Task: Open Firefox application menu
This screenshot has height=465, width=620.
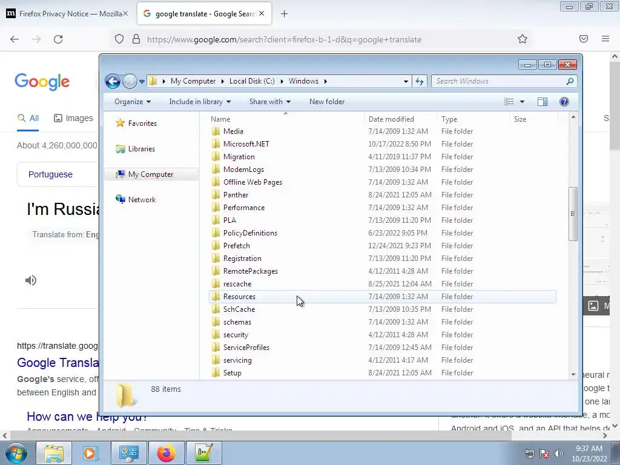Action: [605, 39]
